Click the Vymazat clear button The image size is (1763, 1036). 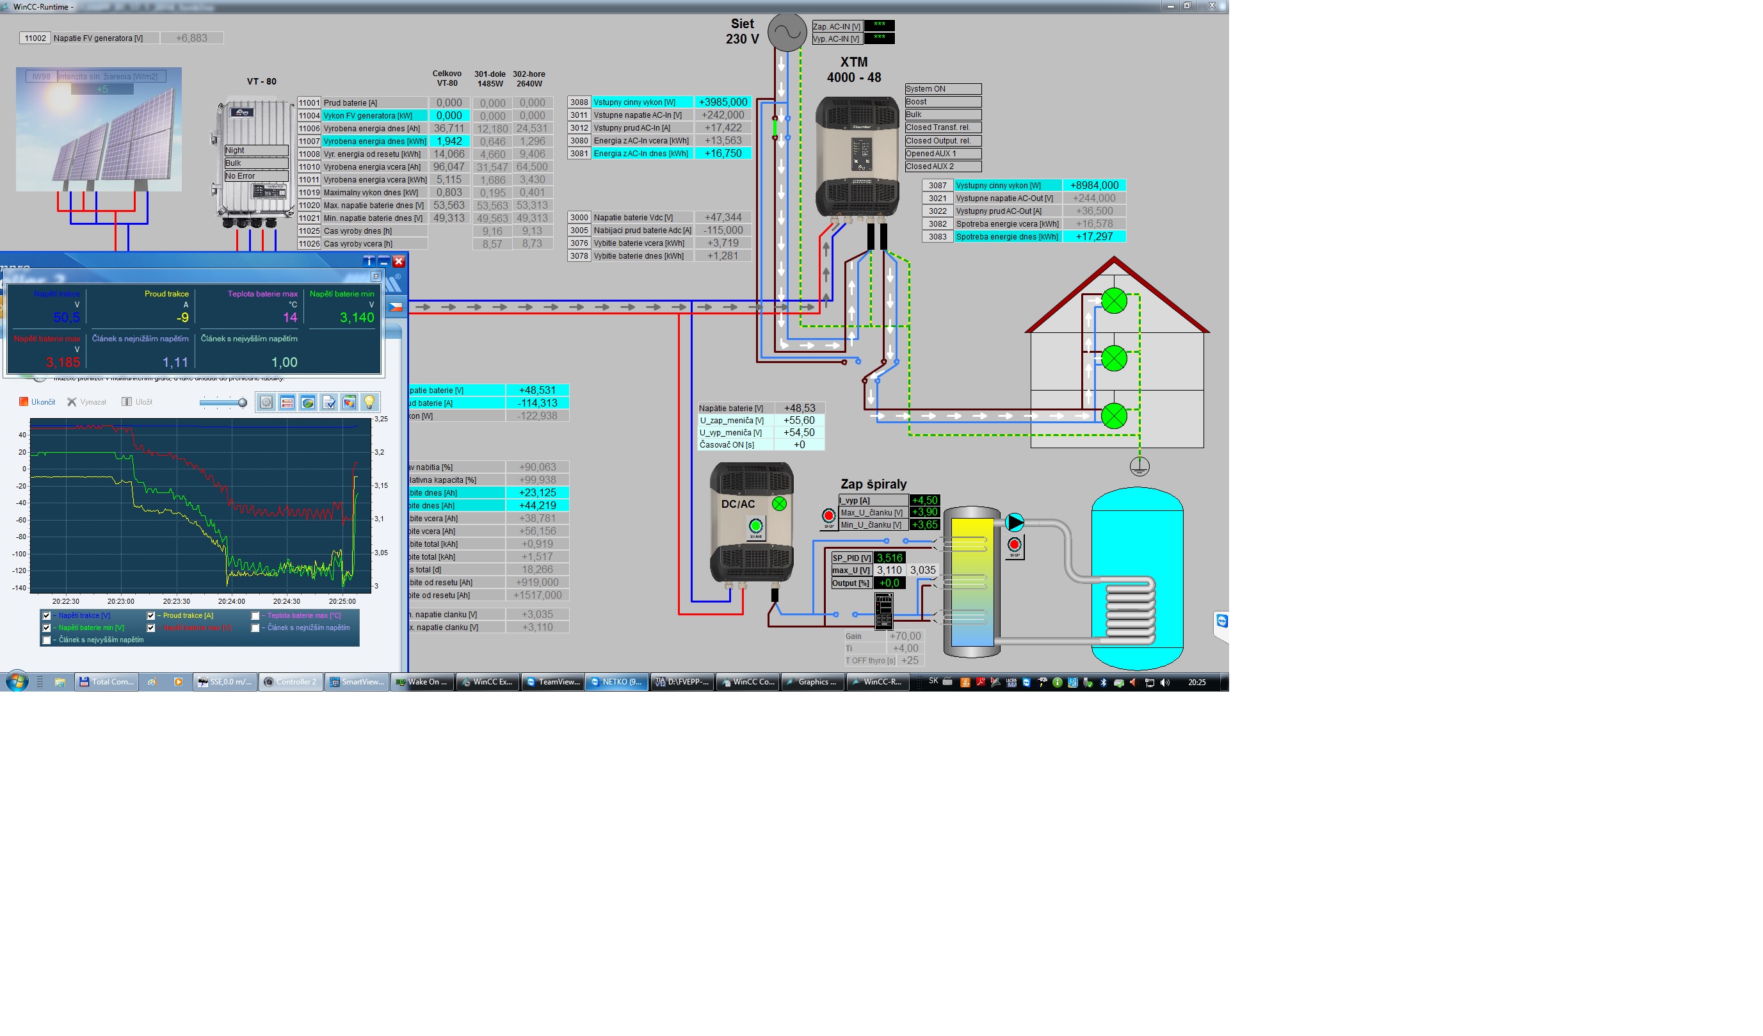[87, 402]
